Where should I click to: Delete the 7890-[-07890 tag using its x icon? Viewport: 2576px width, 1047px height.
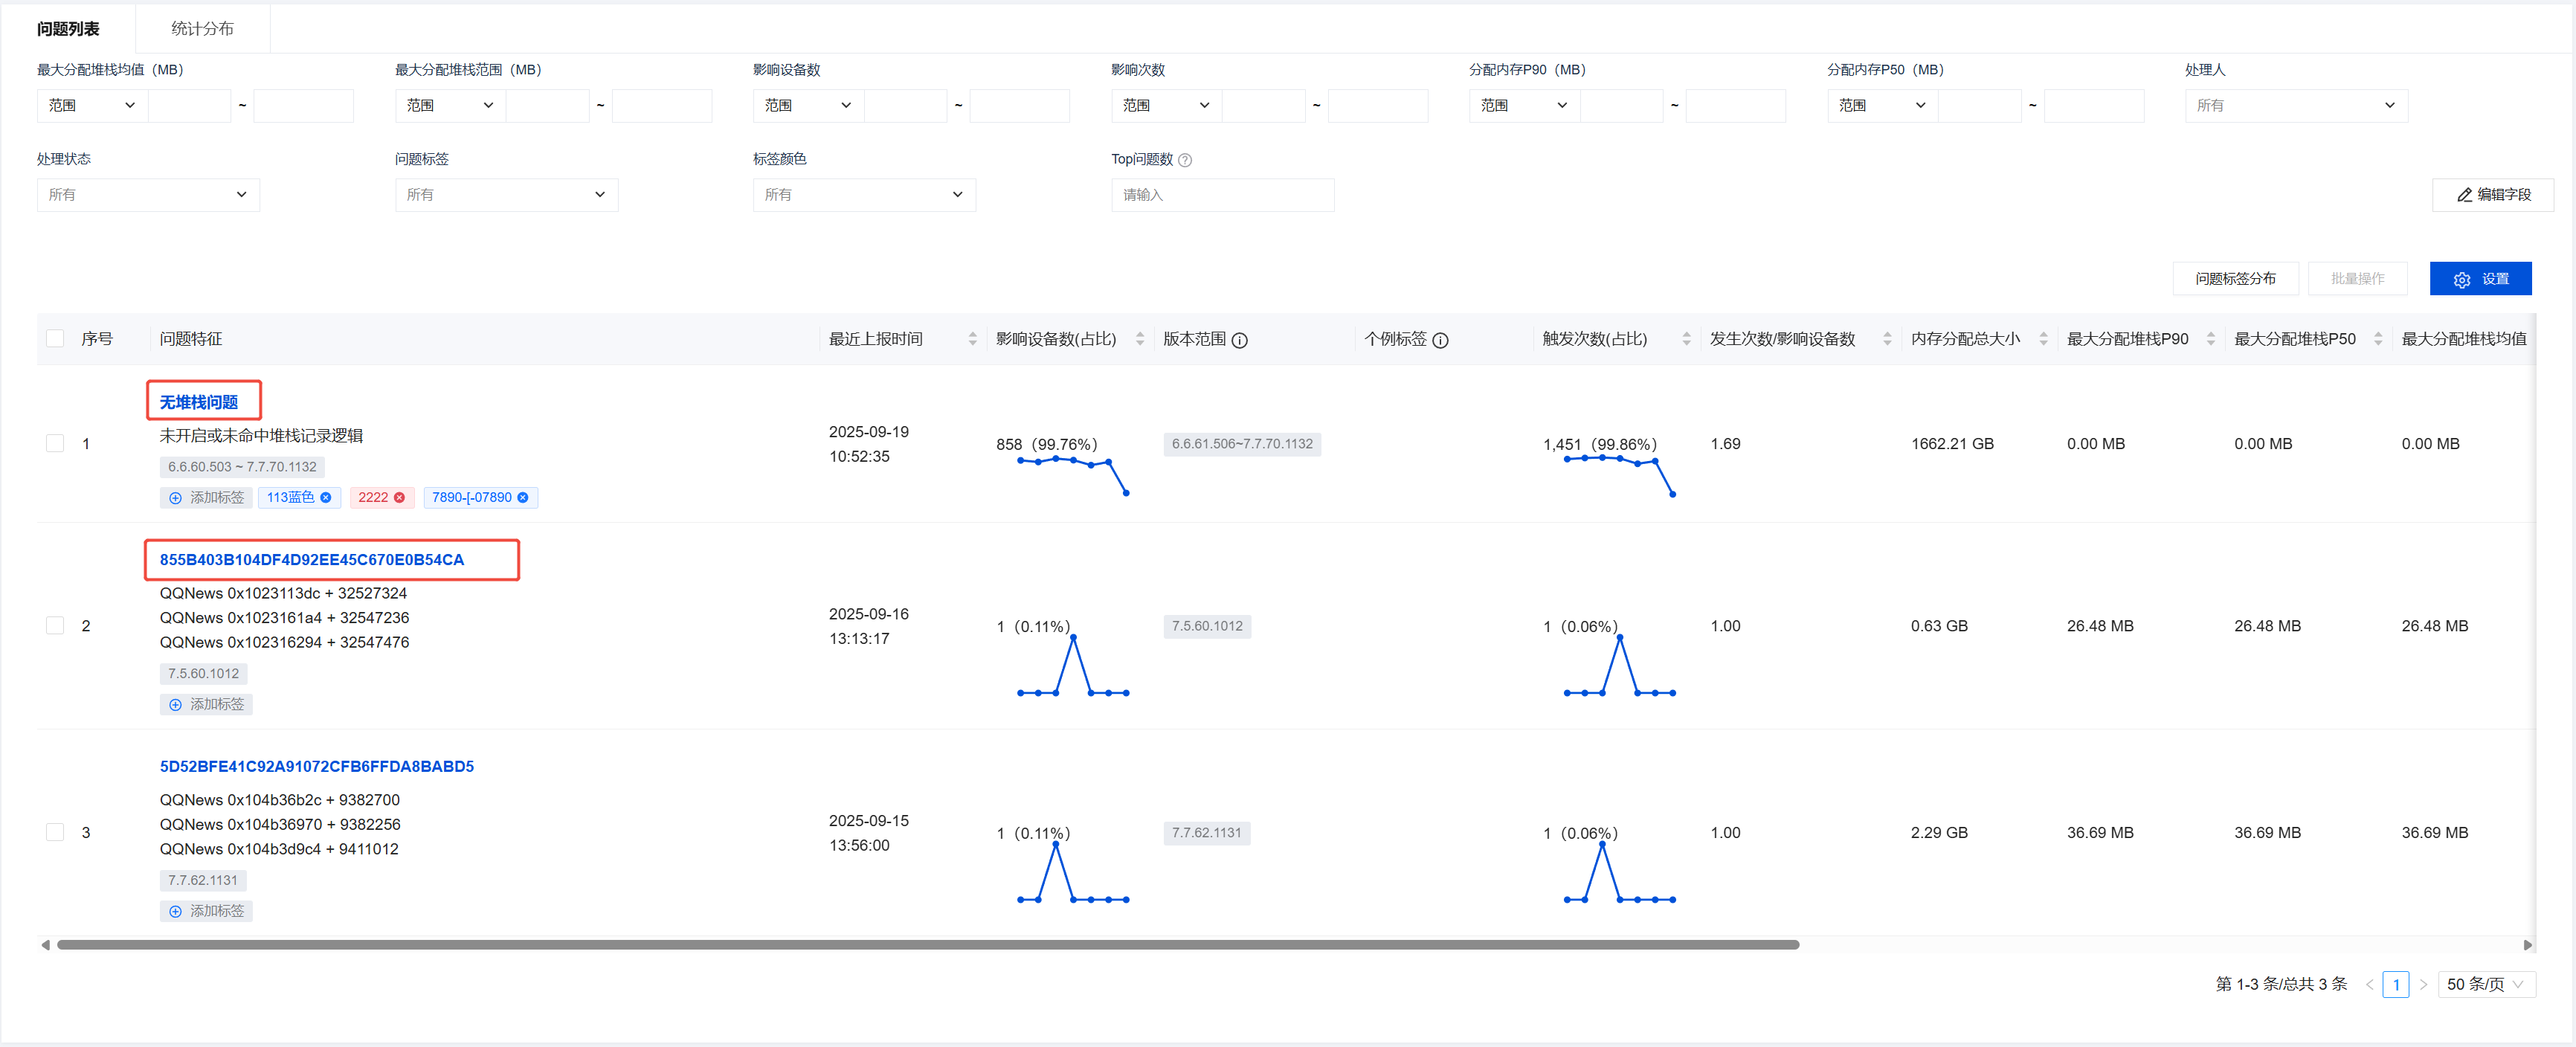(x=523, y=497)
